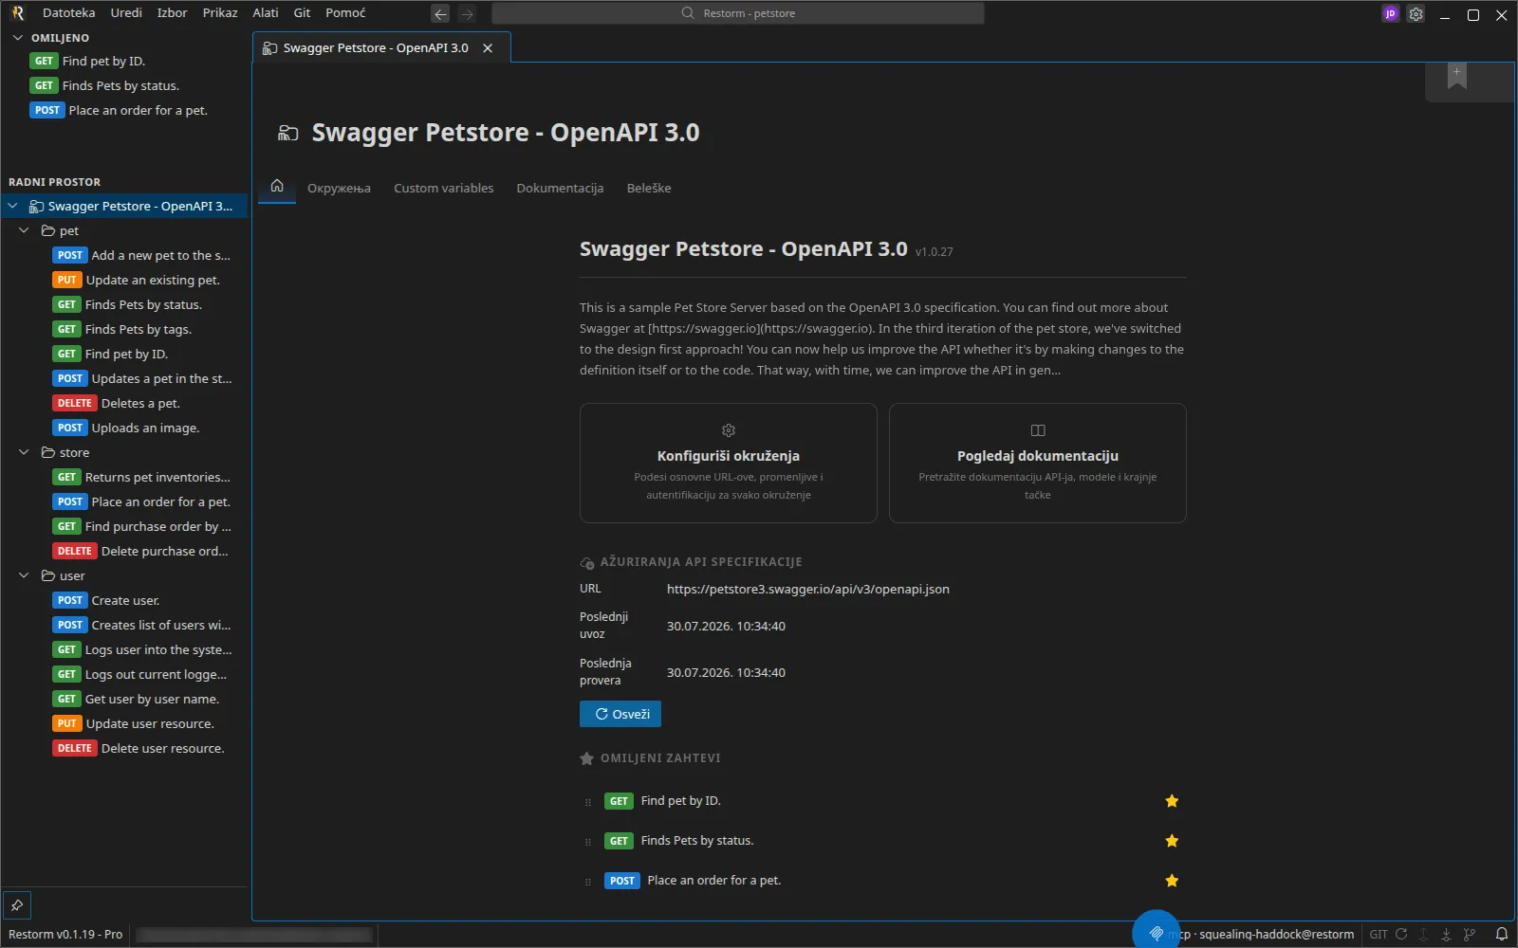Click drag handle of Finds Pets by status. favorite
This screenshot has width=1518, height=948.
pyautogui.click(x=588, y=842)
